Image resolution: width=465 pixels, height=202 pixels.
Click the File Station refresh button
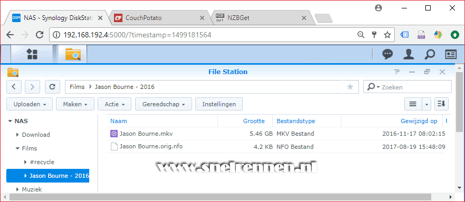52,87
